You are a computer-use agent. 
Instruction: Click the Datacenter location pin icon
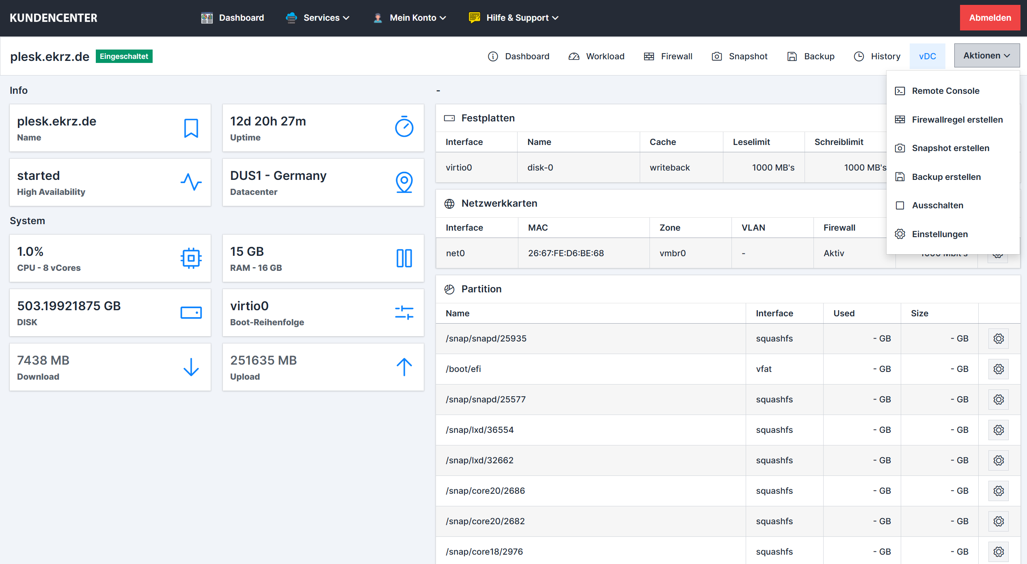click(x=404, y=182)
